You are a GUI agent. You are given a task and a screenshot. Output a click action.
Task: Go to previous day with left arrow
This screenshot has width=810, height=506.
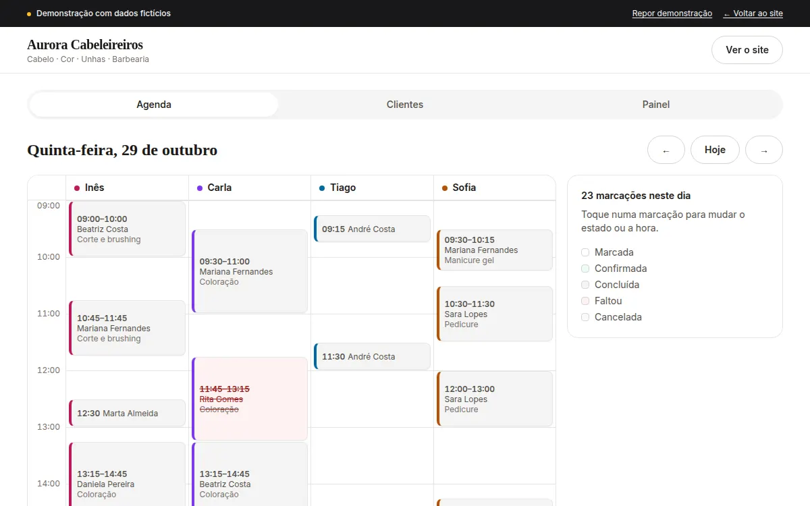pos(666,150)
